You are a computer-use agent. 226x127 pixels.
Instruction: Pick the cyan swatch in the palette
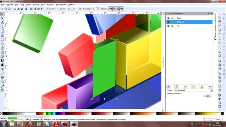pos(54,114)
